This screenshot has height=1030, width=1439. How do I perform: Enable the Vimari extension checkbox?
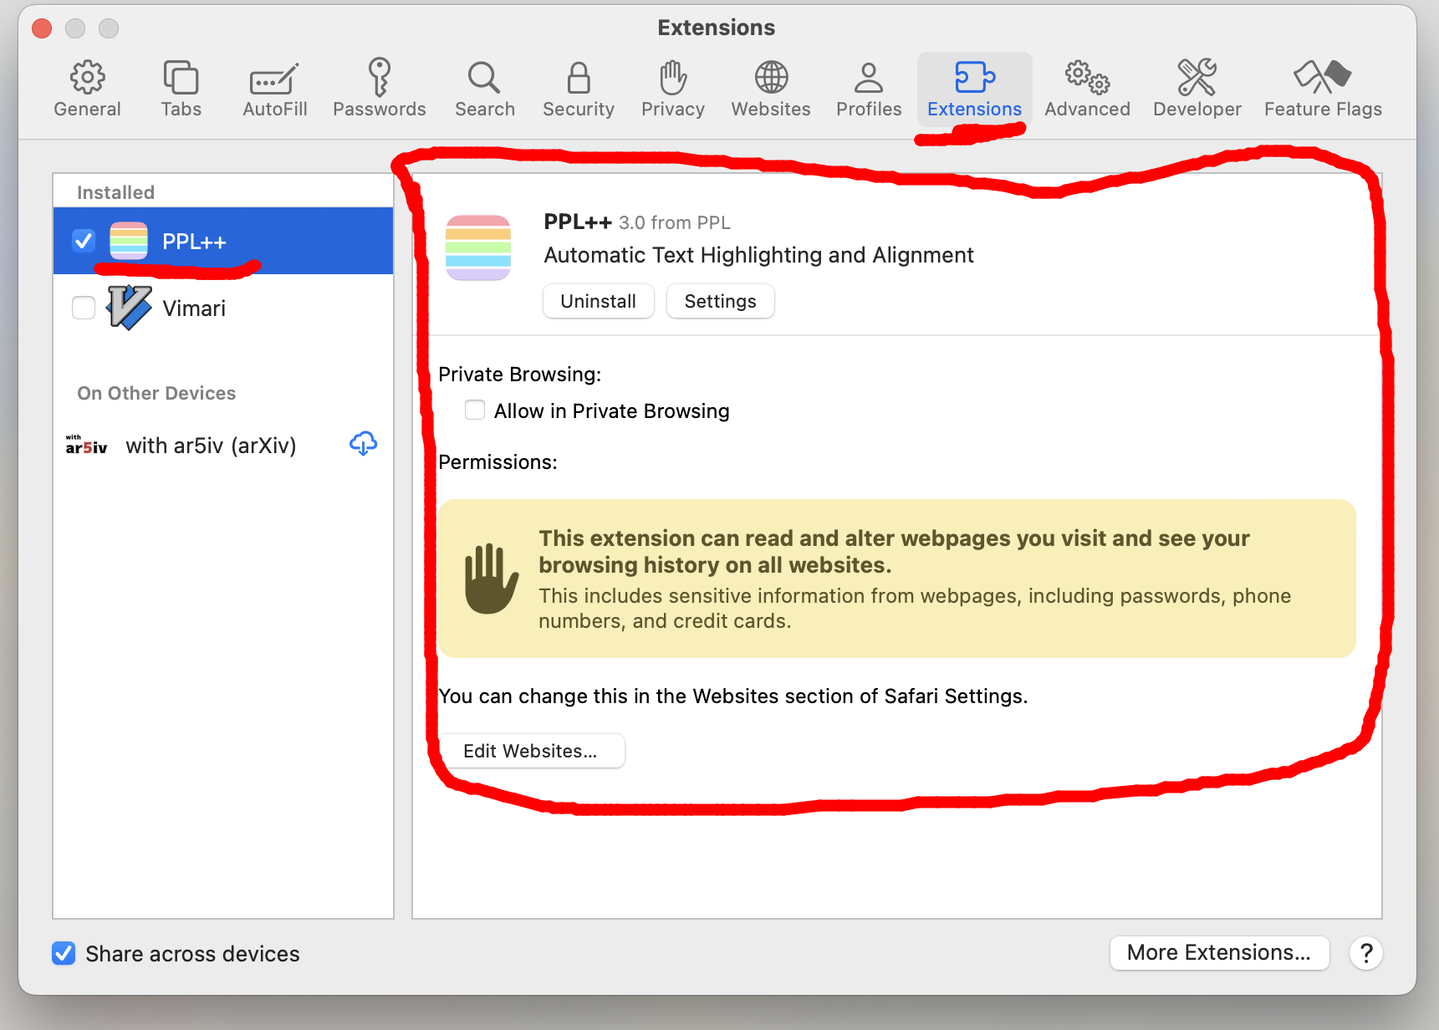coord(84,308)
